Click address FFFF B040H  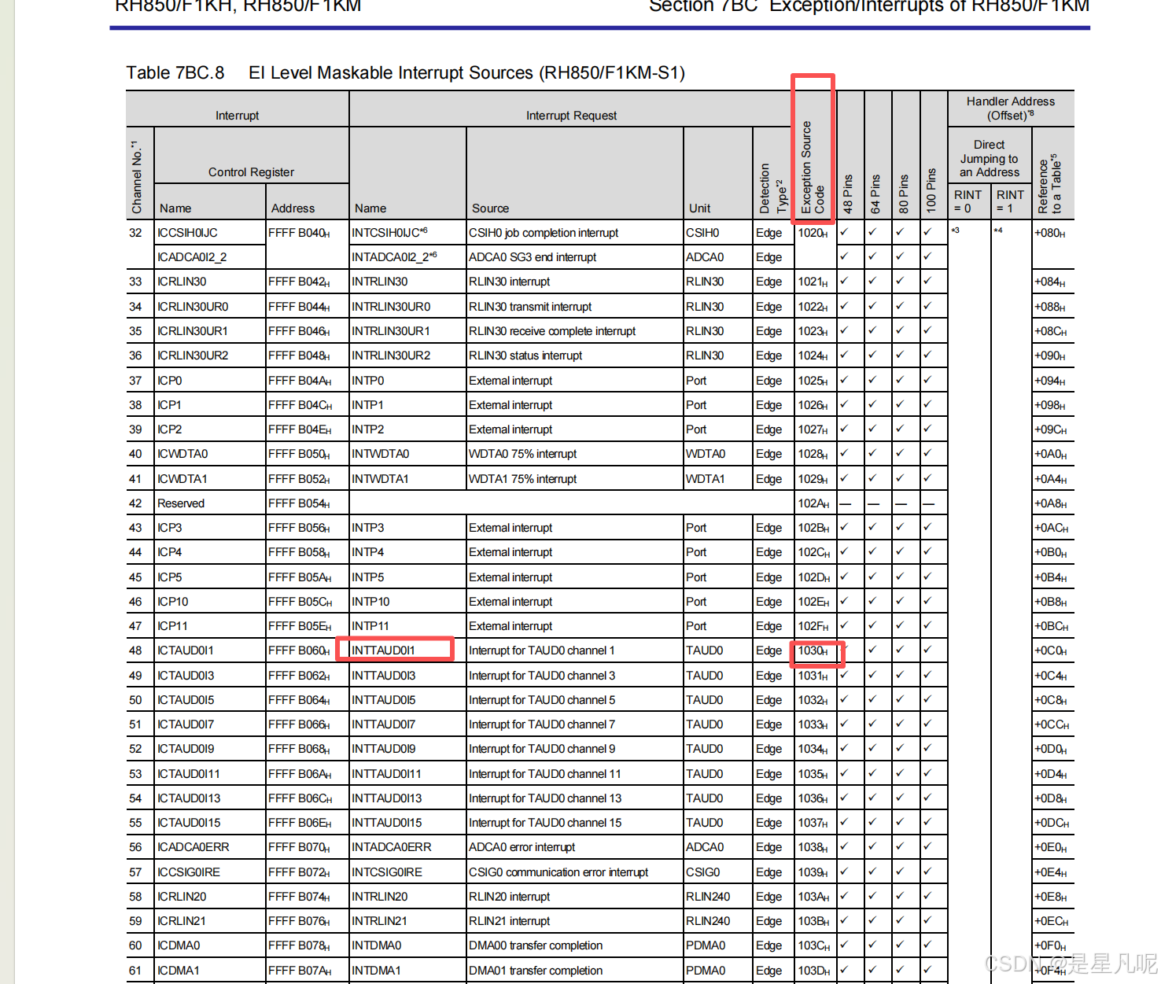tap(299, 233)
